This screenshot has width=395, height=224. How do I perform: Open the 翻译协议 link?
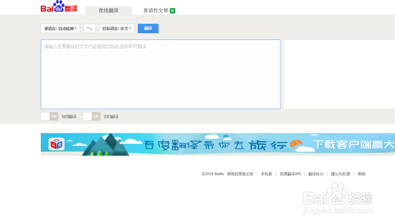coord(316,174)
